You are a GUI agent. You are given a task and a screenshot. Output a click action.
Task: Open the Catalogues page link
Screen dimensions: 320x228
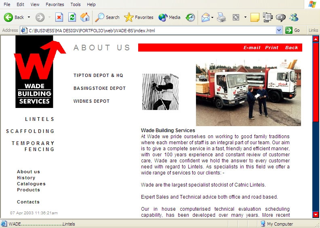[x=31, y=184]
